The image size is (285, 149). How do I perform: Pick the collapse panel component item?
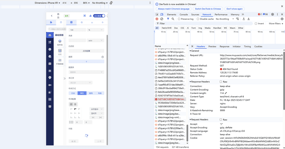coord(60,61)
